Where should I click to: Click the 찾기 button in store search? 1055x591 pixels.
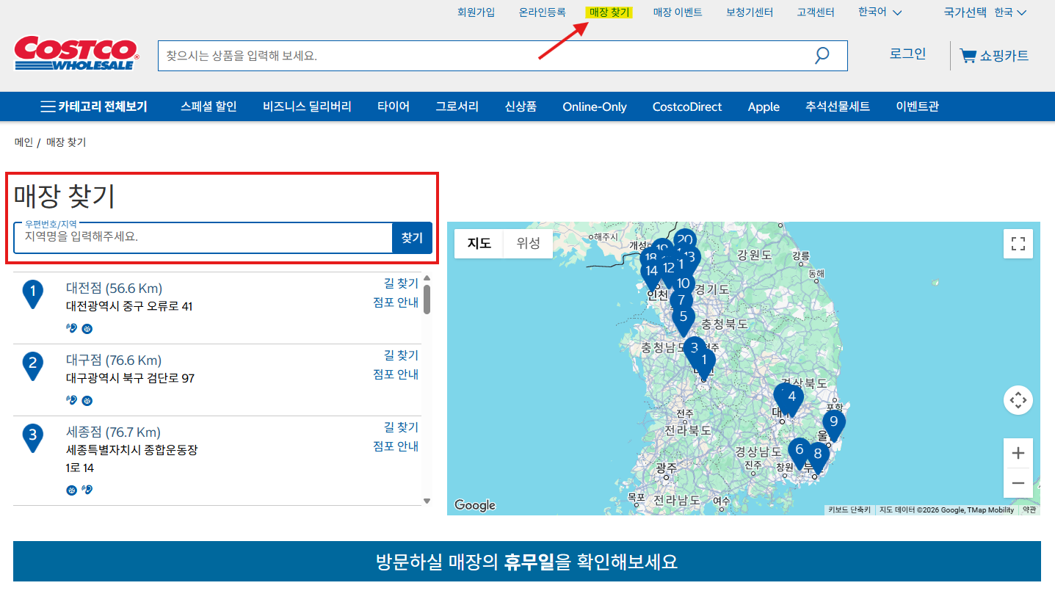coord(412,238)
